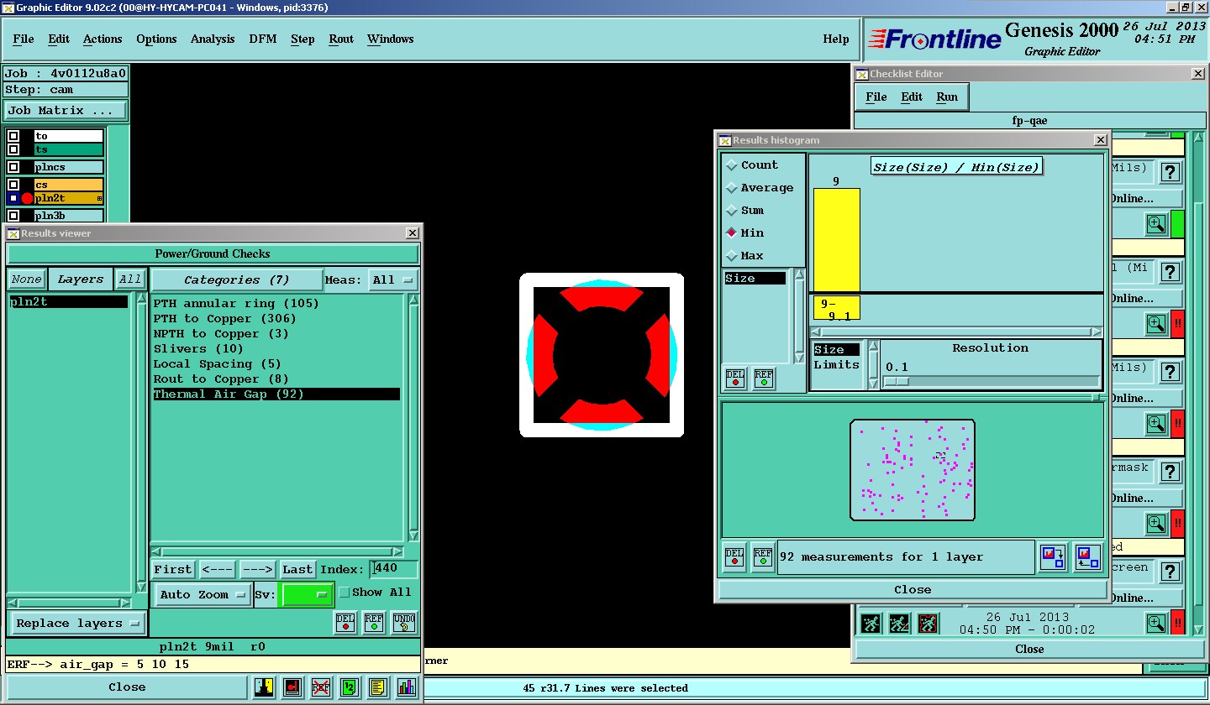Screen dimensions: 1210x705
Task: Click the Index input field
Action: click(393, 568)
